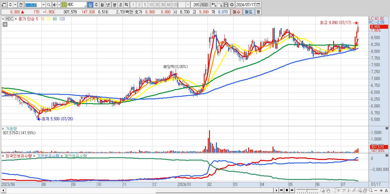Viewport: 390px width, 194px height.
Task: Click the chart split window icon in bottom toolbar
Action: pyautogui.click(x=323, y=190)
